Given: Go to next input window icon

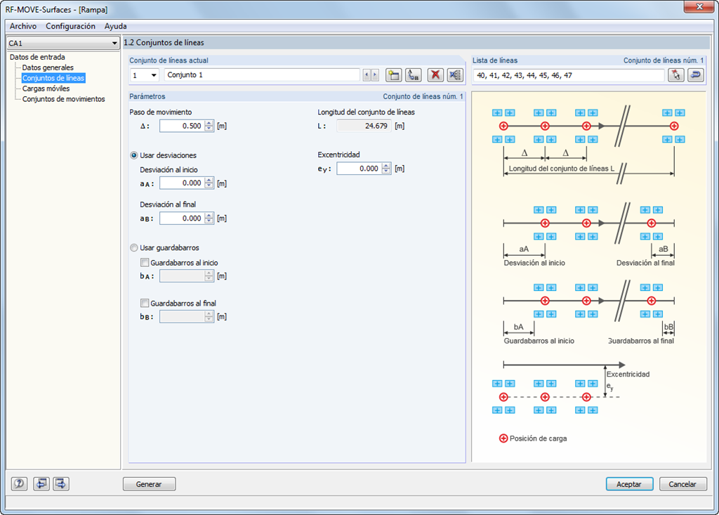Looking at the screenshot, I should coord(61,484).
